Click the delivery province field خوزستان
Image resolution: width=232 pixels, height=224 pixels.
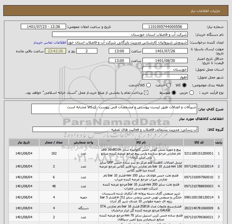coord(165,69)
